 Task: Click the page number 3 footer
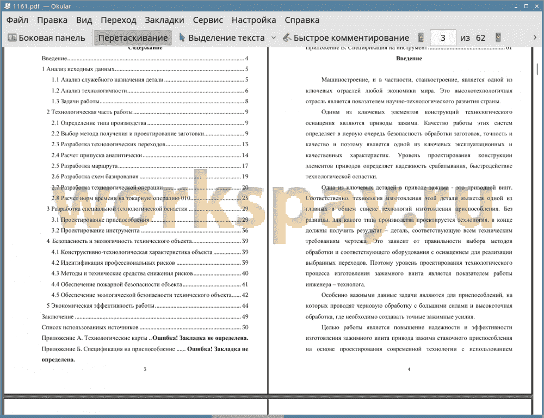coord(145,370)
